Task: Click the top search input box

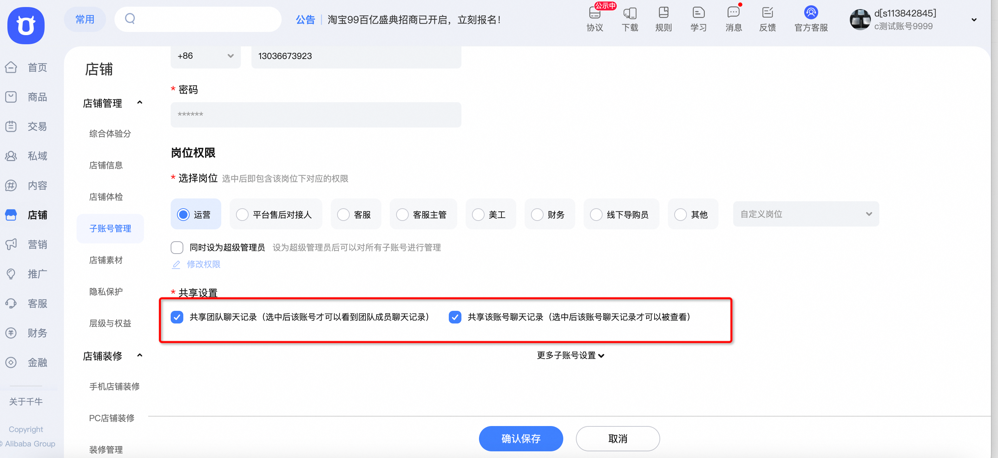Action: click(198, 19)
